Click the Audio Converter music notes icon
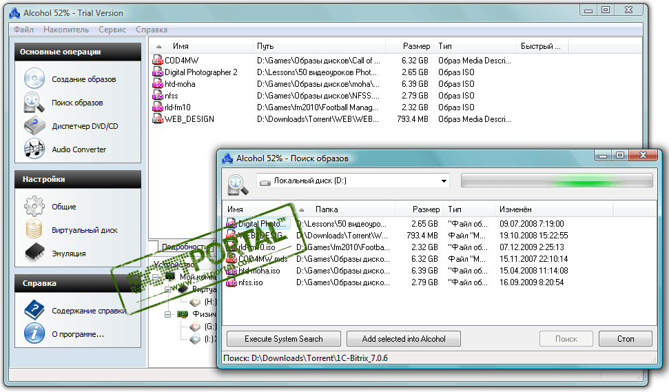The height and width of the screenshot is (392, 669). pyautogui.click(x=34, y=149)
